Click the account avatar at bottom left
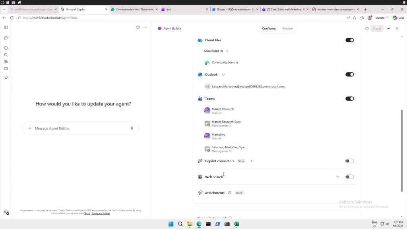This screenshot has height=229, width=407. (x=6, y=212)
